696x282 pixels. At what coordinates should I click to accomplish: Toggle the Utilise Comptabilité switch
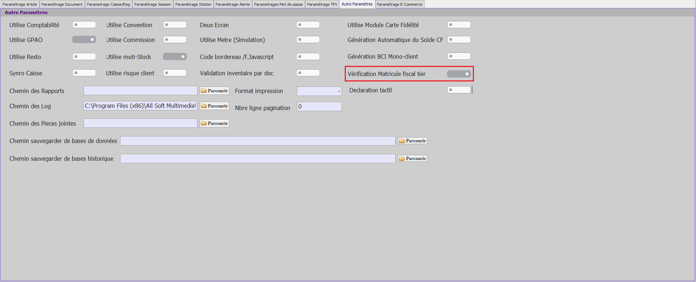pyautogui.click(x=84, y=25)
